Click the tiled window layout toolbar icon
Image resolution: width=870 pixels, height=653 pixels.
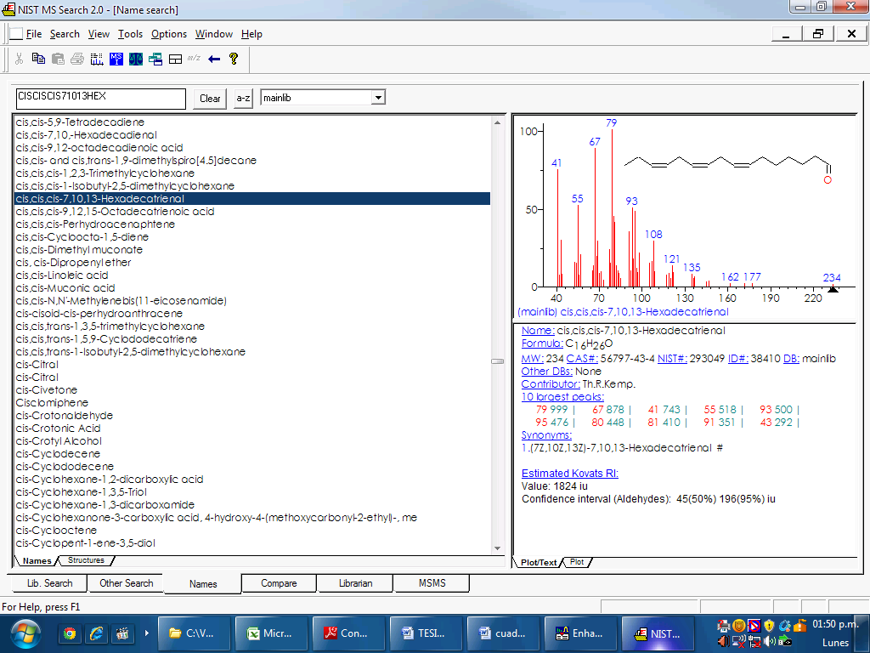click(x=175, y=59)
